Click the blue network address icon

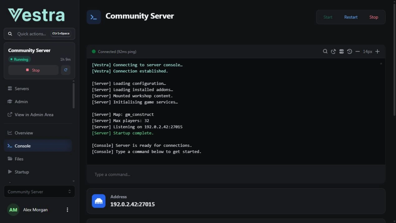click(99, 201)
